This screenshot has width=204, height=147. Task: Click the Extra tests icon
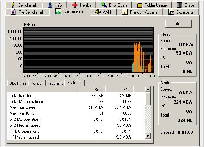click(171, 12)
